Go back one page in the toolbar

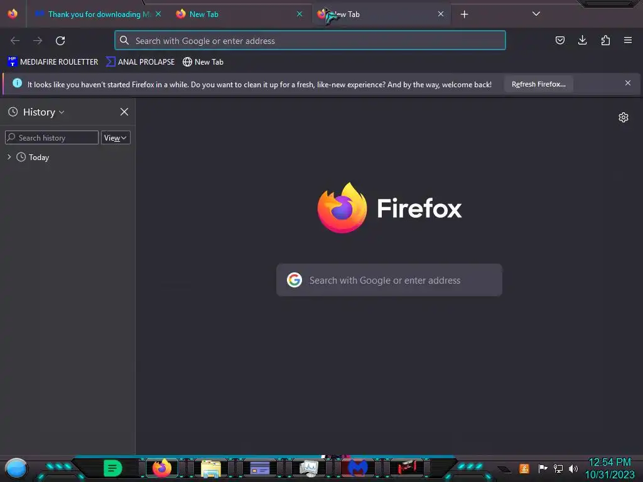pyautogui.click(x=15, y=41)
